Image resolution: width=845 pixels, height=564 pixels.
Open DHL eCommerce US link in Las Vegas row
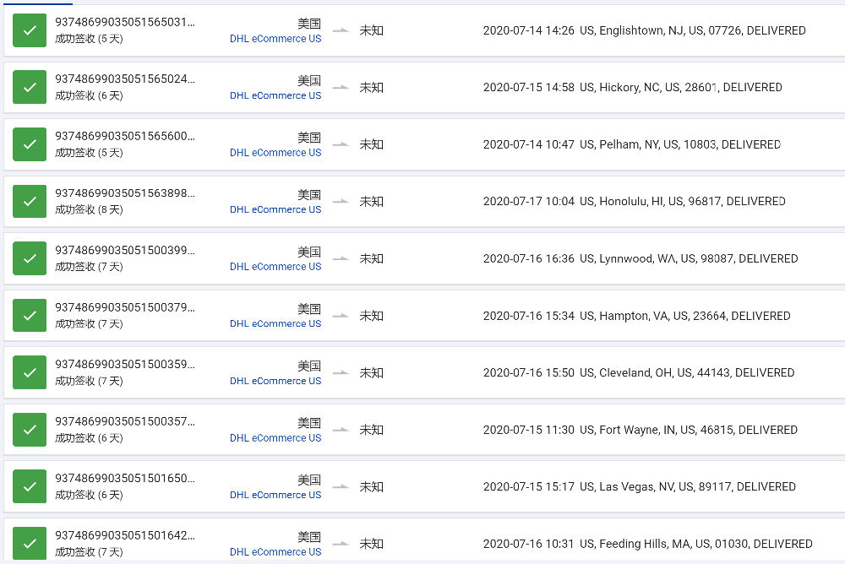click(x=275, y=495)
